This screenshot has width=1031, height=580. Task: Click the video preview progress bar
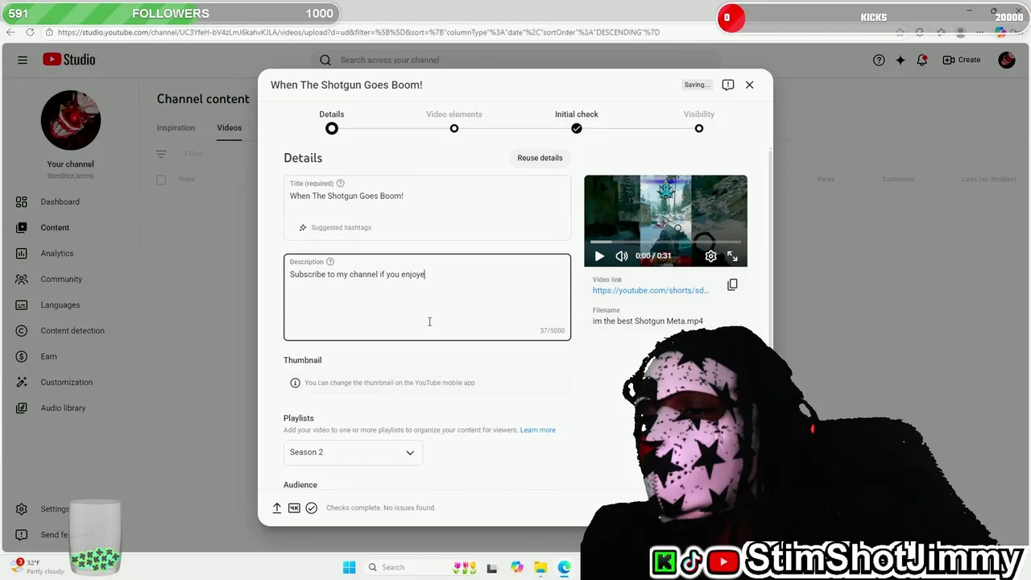665,242
